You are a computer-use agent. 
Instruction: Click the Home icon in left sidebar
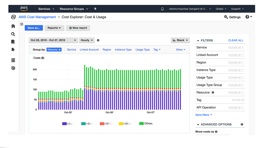[13, 26]
